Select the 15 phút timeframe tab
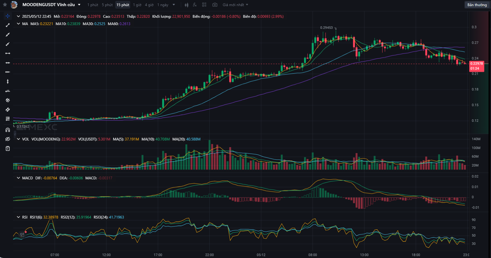 click(123, 5)
